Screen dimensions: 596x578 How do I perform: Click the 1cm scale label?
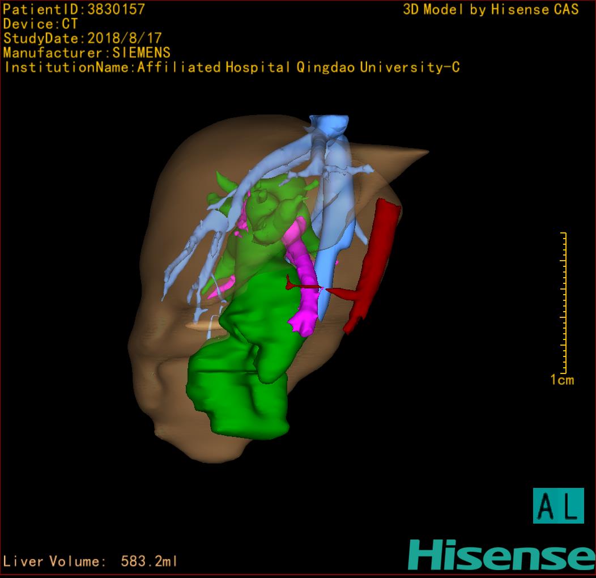pos(561,380)
